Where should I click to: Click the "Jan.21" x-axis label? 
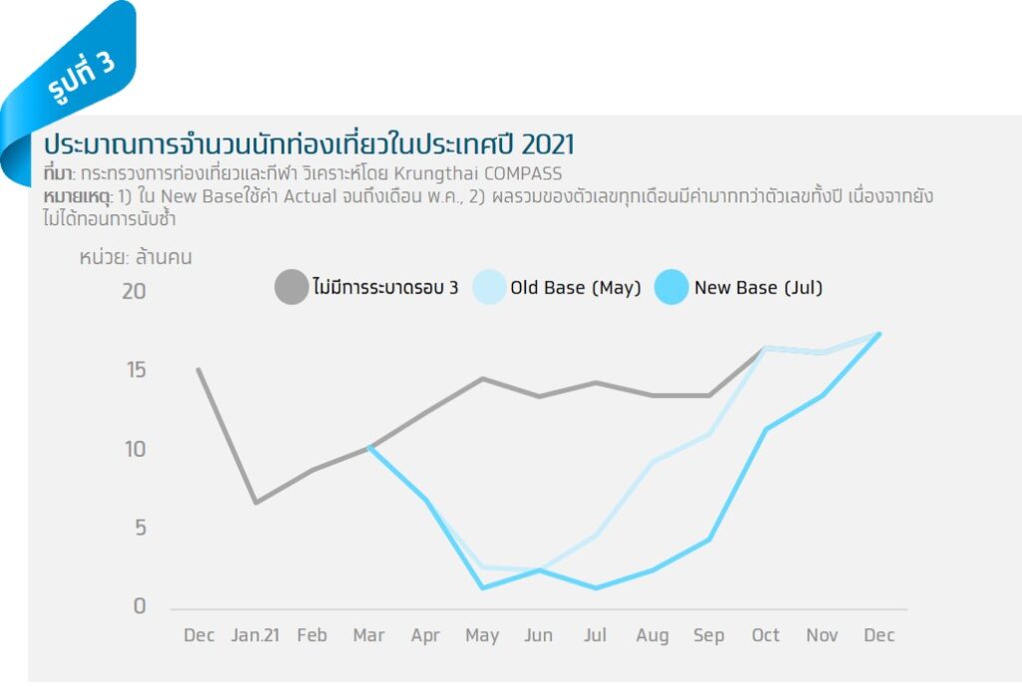click(255, 635)
